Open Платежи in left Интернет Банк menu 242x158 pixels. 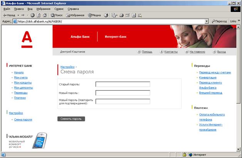[20, 98]
